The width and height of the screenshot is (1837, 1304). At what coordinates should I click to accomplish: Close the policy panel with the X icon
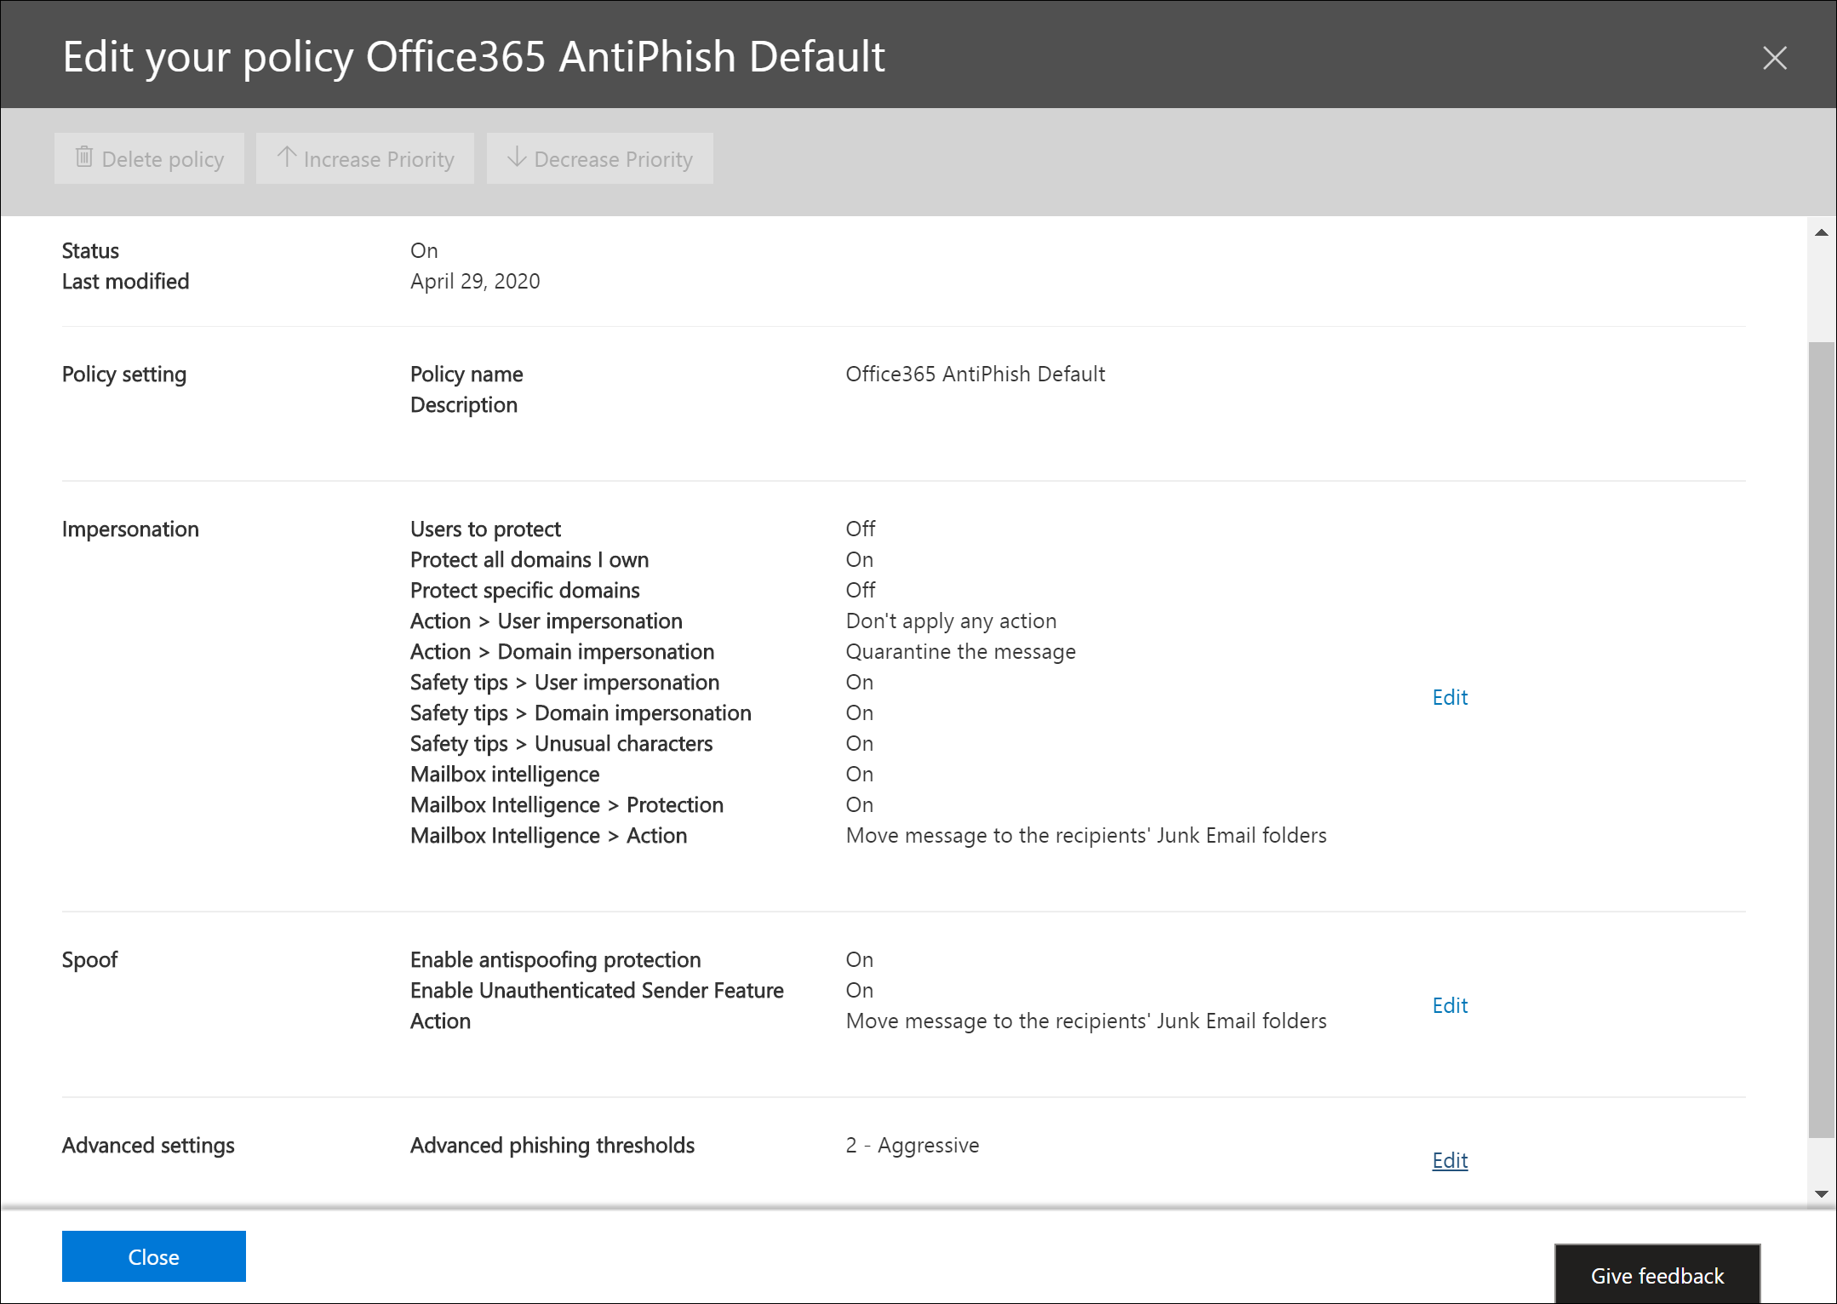point(1774,58)
